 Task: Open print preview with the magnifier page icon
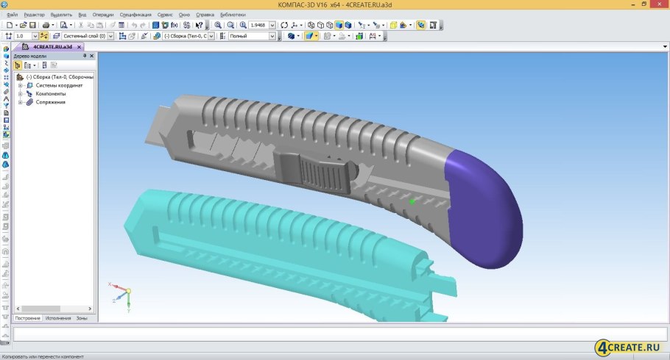pos(63,25)
